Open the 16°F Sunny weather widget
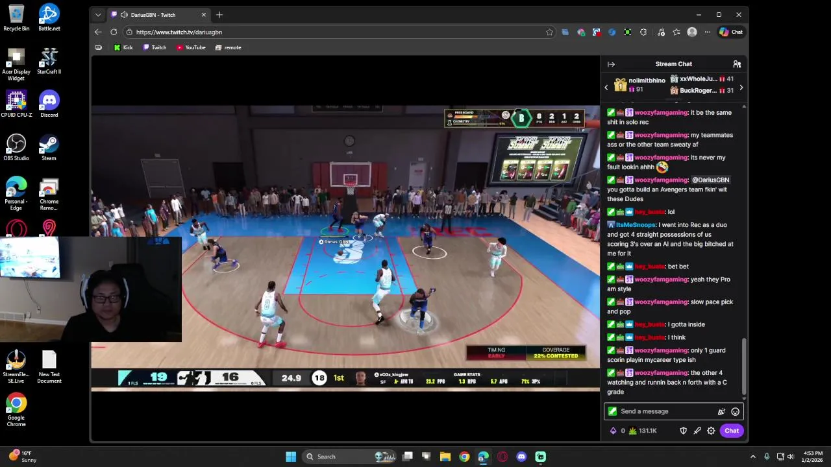Viewport: 831px width, 467px height. click(24, 457)
